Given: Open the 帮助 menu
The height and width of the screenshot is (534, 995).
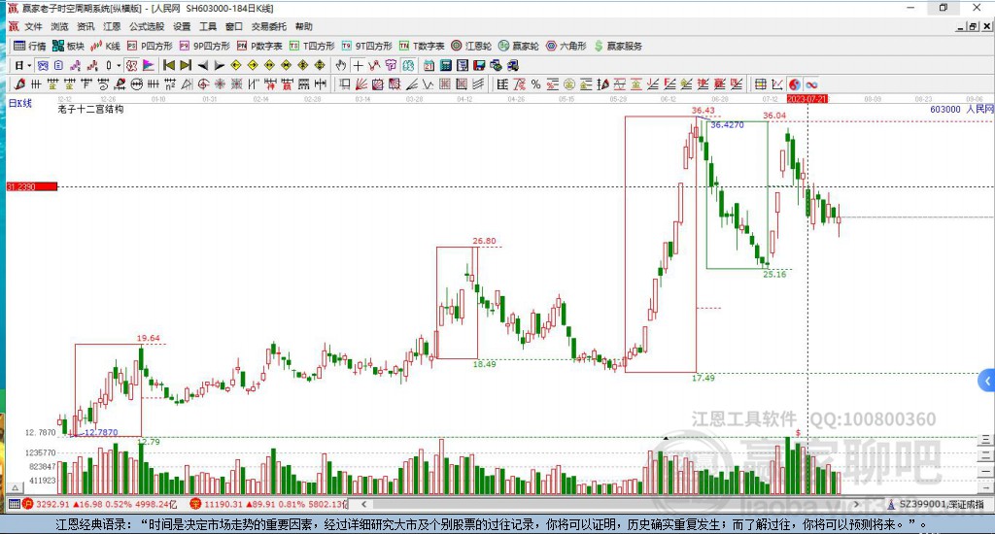Looking at the screenshot, I should pyautogui.click(x=304, y=26).
